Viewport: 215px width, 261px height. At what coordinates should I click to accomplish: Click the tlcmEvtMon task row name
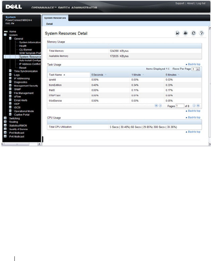55,85
